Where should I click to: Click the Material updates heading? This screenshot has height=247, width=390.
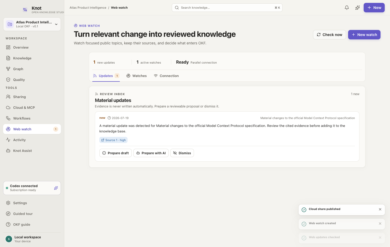click(113, 100)
